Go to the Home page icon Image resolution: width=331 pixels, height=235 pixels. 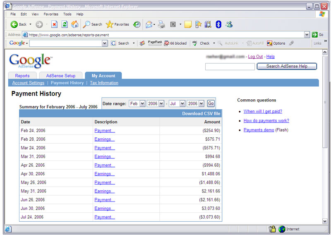pyautogui.click(x=75, y=24)
